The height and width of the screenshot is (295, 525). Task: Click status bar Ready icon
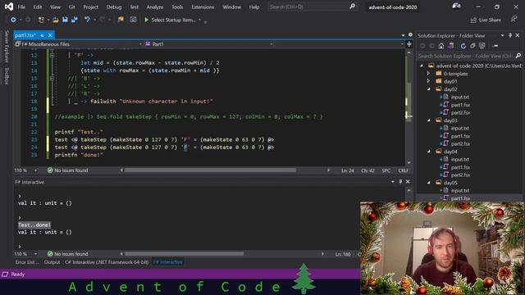click(5, 275)
